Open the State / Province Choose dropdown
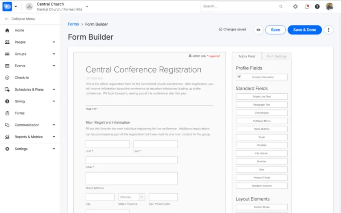Viewport: 341px width, 213px height. pos(132,197)
